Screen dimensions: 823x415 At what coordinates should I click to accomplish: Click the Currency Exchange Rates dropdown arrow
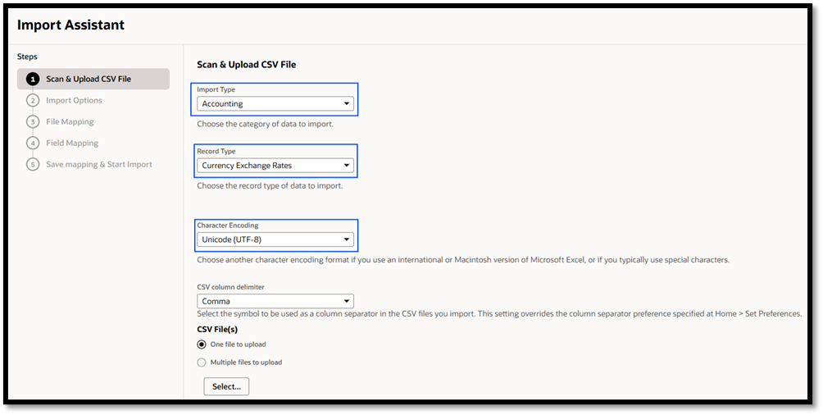[347, 166]
